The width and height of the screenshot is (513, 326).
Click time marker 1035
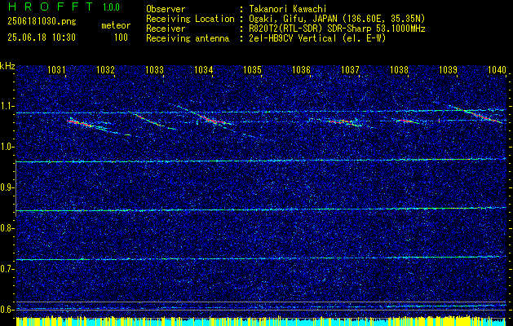[x=253, y=70]
